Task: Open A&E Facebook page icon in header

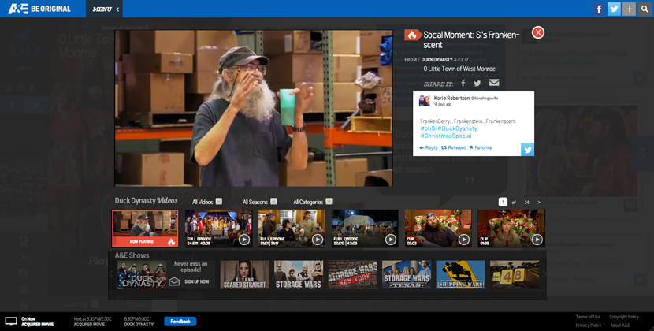Action: tap(599, 9)
